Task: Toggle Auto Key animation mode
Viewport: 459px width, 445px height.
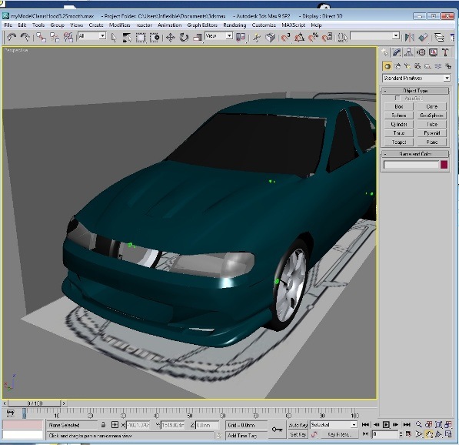Action: coord(298,425)
